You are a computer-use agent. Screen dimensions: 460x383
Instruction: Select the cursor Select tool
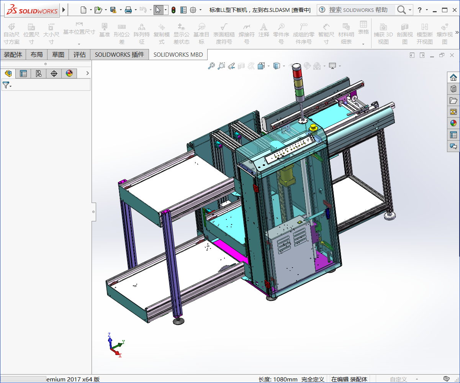158,10
